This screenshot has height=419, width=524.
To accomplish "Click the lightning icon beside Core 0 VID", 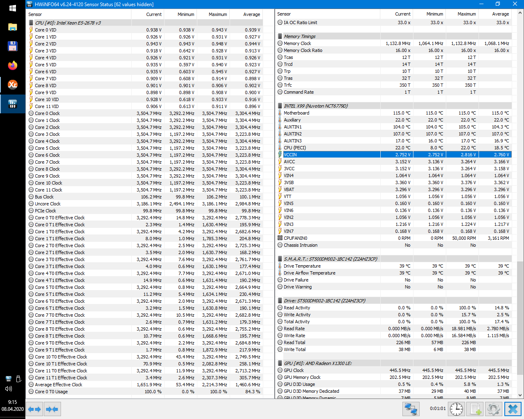I will [31, 30].
